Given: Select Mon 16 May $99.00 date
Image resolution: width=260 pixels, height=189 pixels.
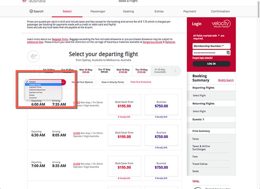Looking at the screenshot, I should point(86,71).
